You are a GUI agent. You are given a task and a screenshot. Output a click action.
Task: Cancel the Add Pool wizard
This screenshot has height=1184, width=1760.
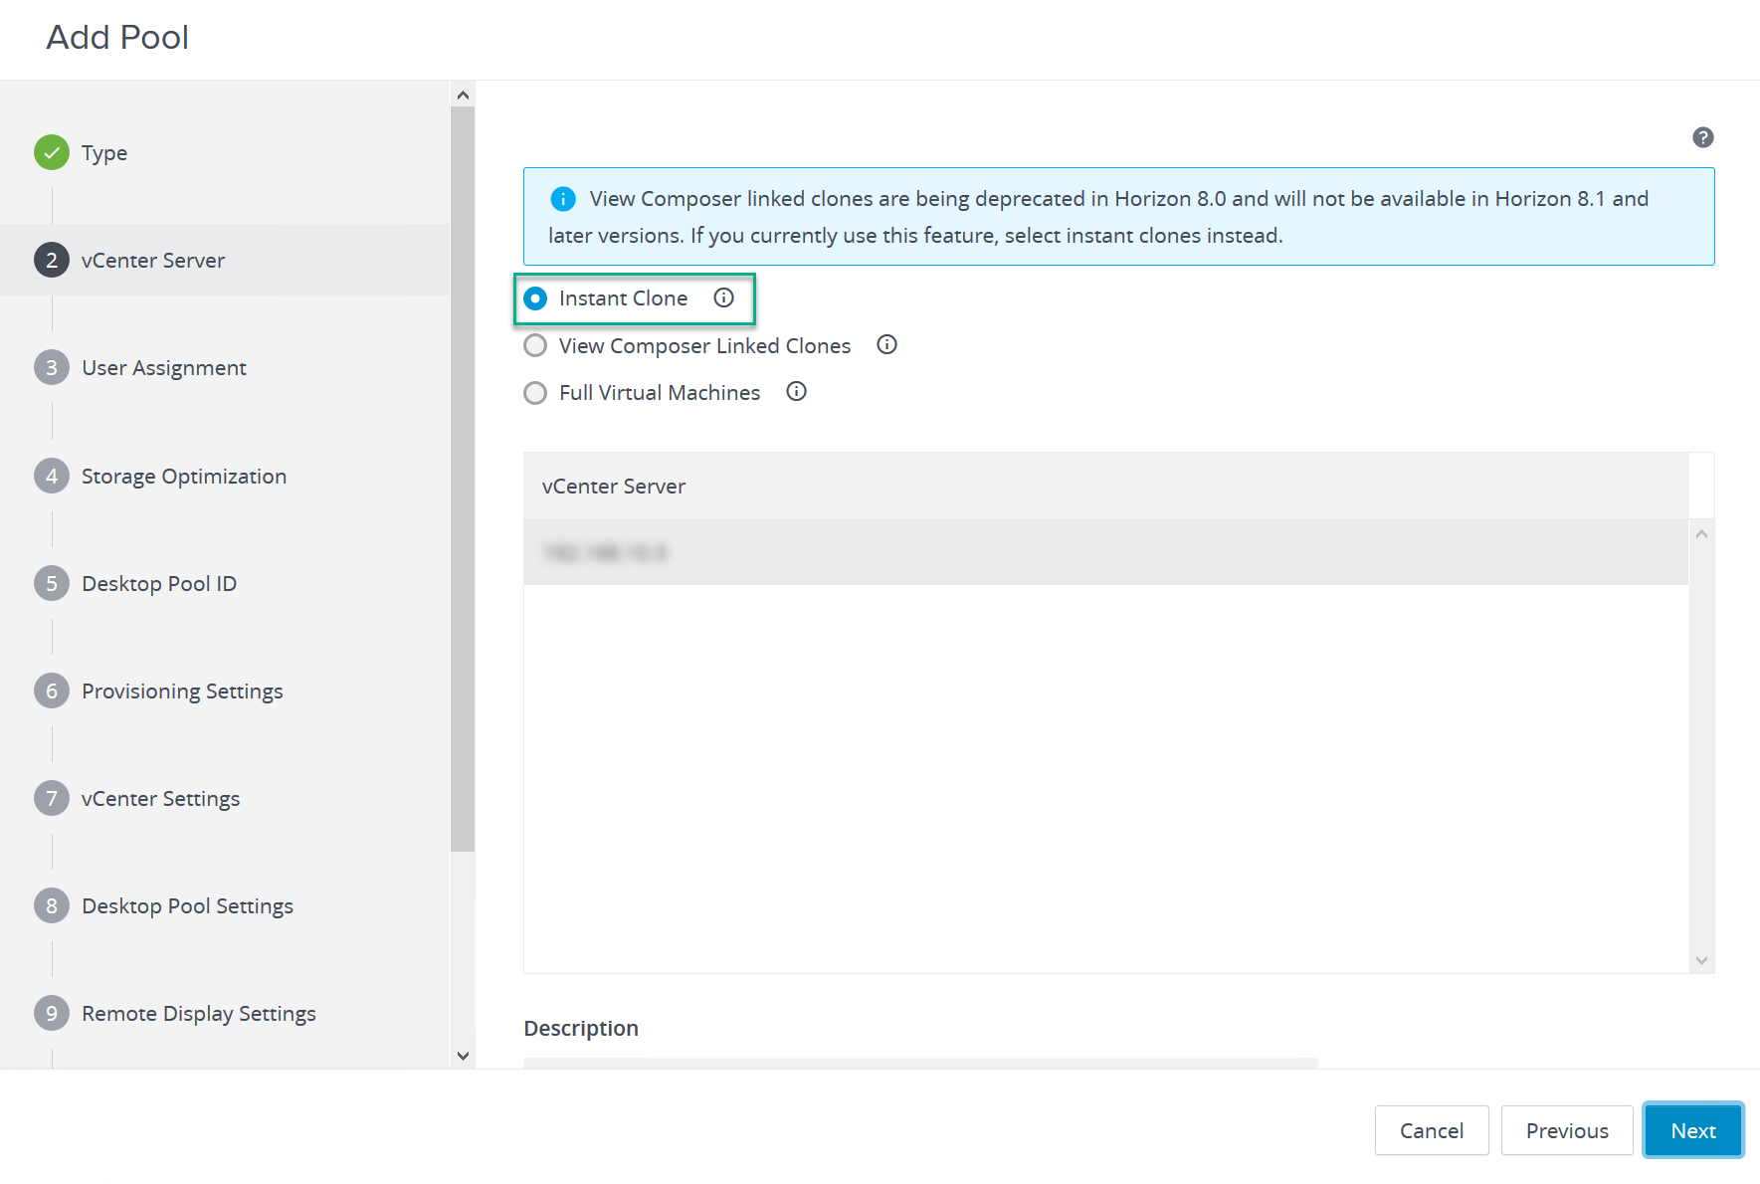pos(1432,1130)
